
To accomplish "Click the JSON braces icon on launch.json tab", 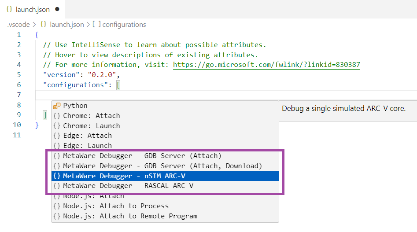I will coord(9,9).
